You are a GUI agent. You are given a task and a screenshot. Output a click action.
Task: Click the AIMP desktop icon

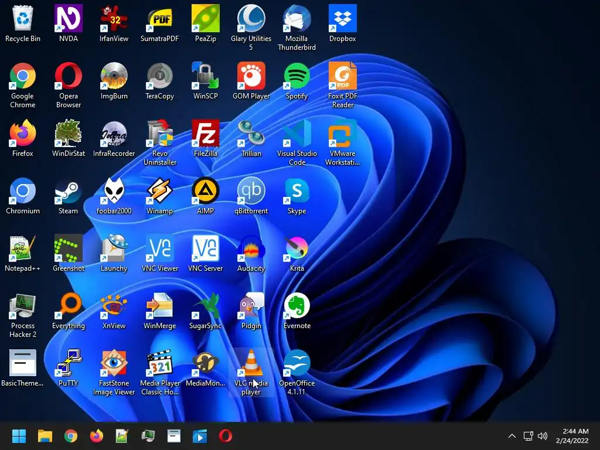[206, 190]
